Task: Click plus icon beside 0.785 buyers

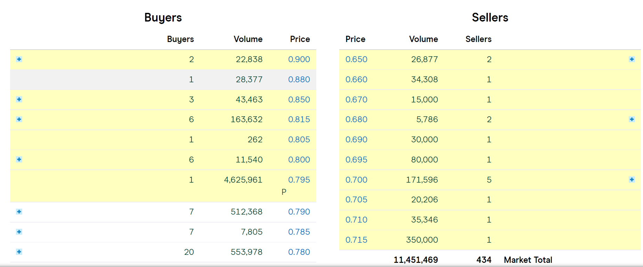Action: (19, 232)
